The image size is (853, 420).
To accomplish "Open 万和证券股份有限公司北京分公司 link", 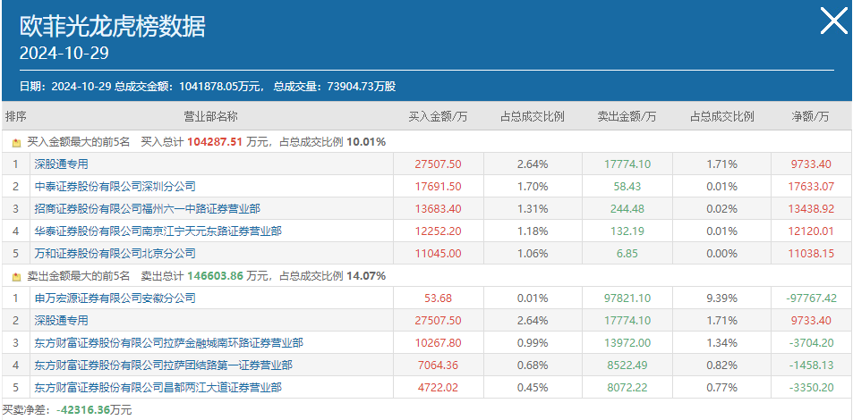I will pyautogui.click(x=115, y=253).
